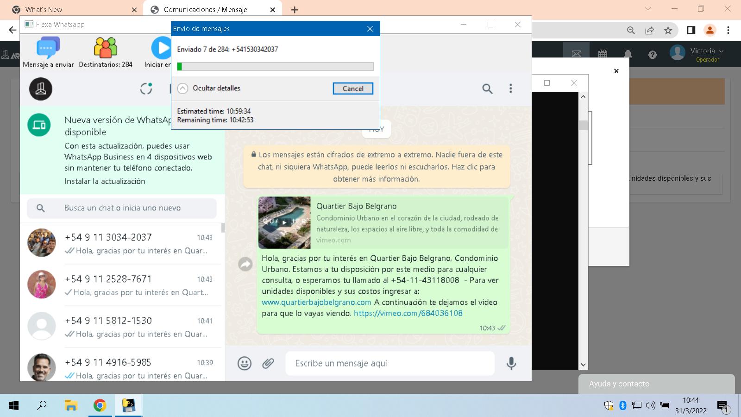741x417 pixels.
Task: Click the browser zoom magnifier icon
Action: [631, 30]
